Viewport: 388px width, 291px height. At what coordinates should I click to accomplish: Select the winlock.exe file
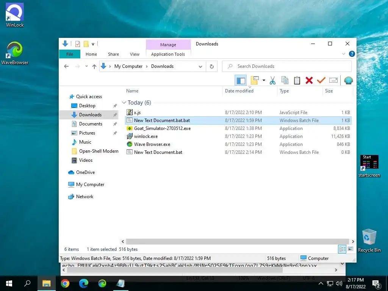tap(238, 136)
